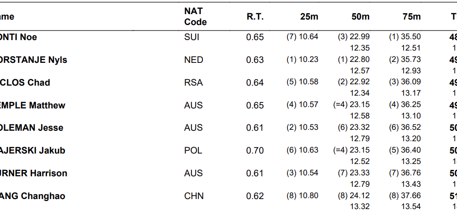This screenshot has width=457, height=215.
Task: Select the name ending in "Jesse"
Action: tap(32, 128)
